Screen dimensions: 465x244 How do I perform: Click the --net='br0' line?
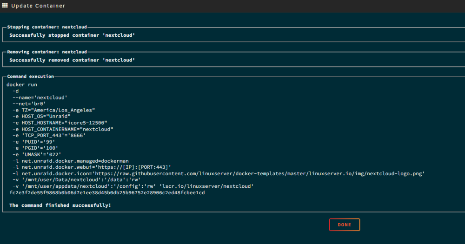[29, 104]
